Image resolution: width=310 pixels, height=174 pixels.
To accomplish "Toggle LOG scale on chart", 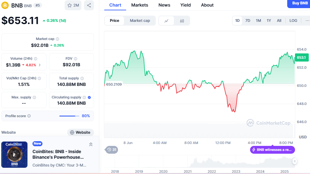I will tap(293, 21).
